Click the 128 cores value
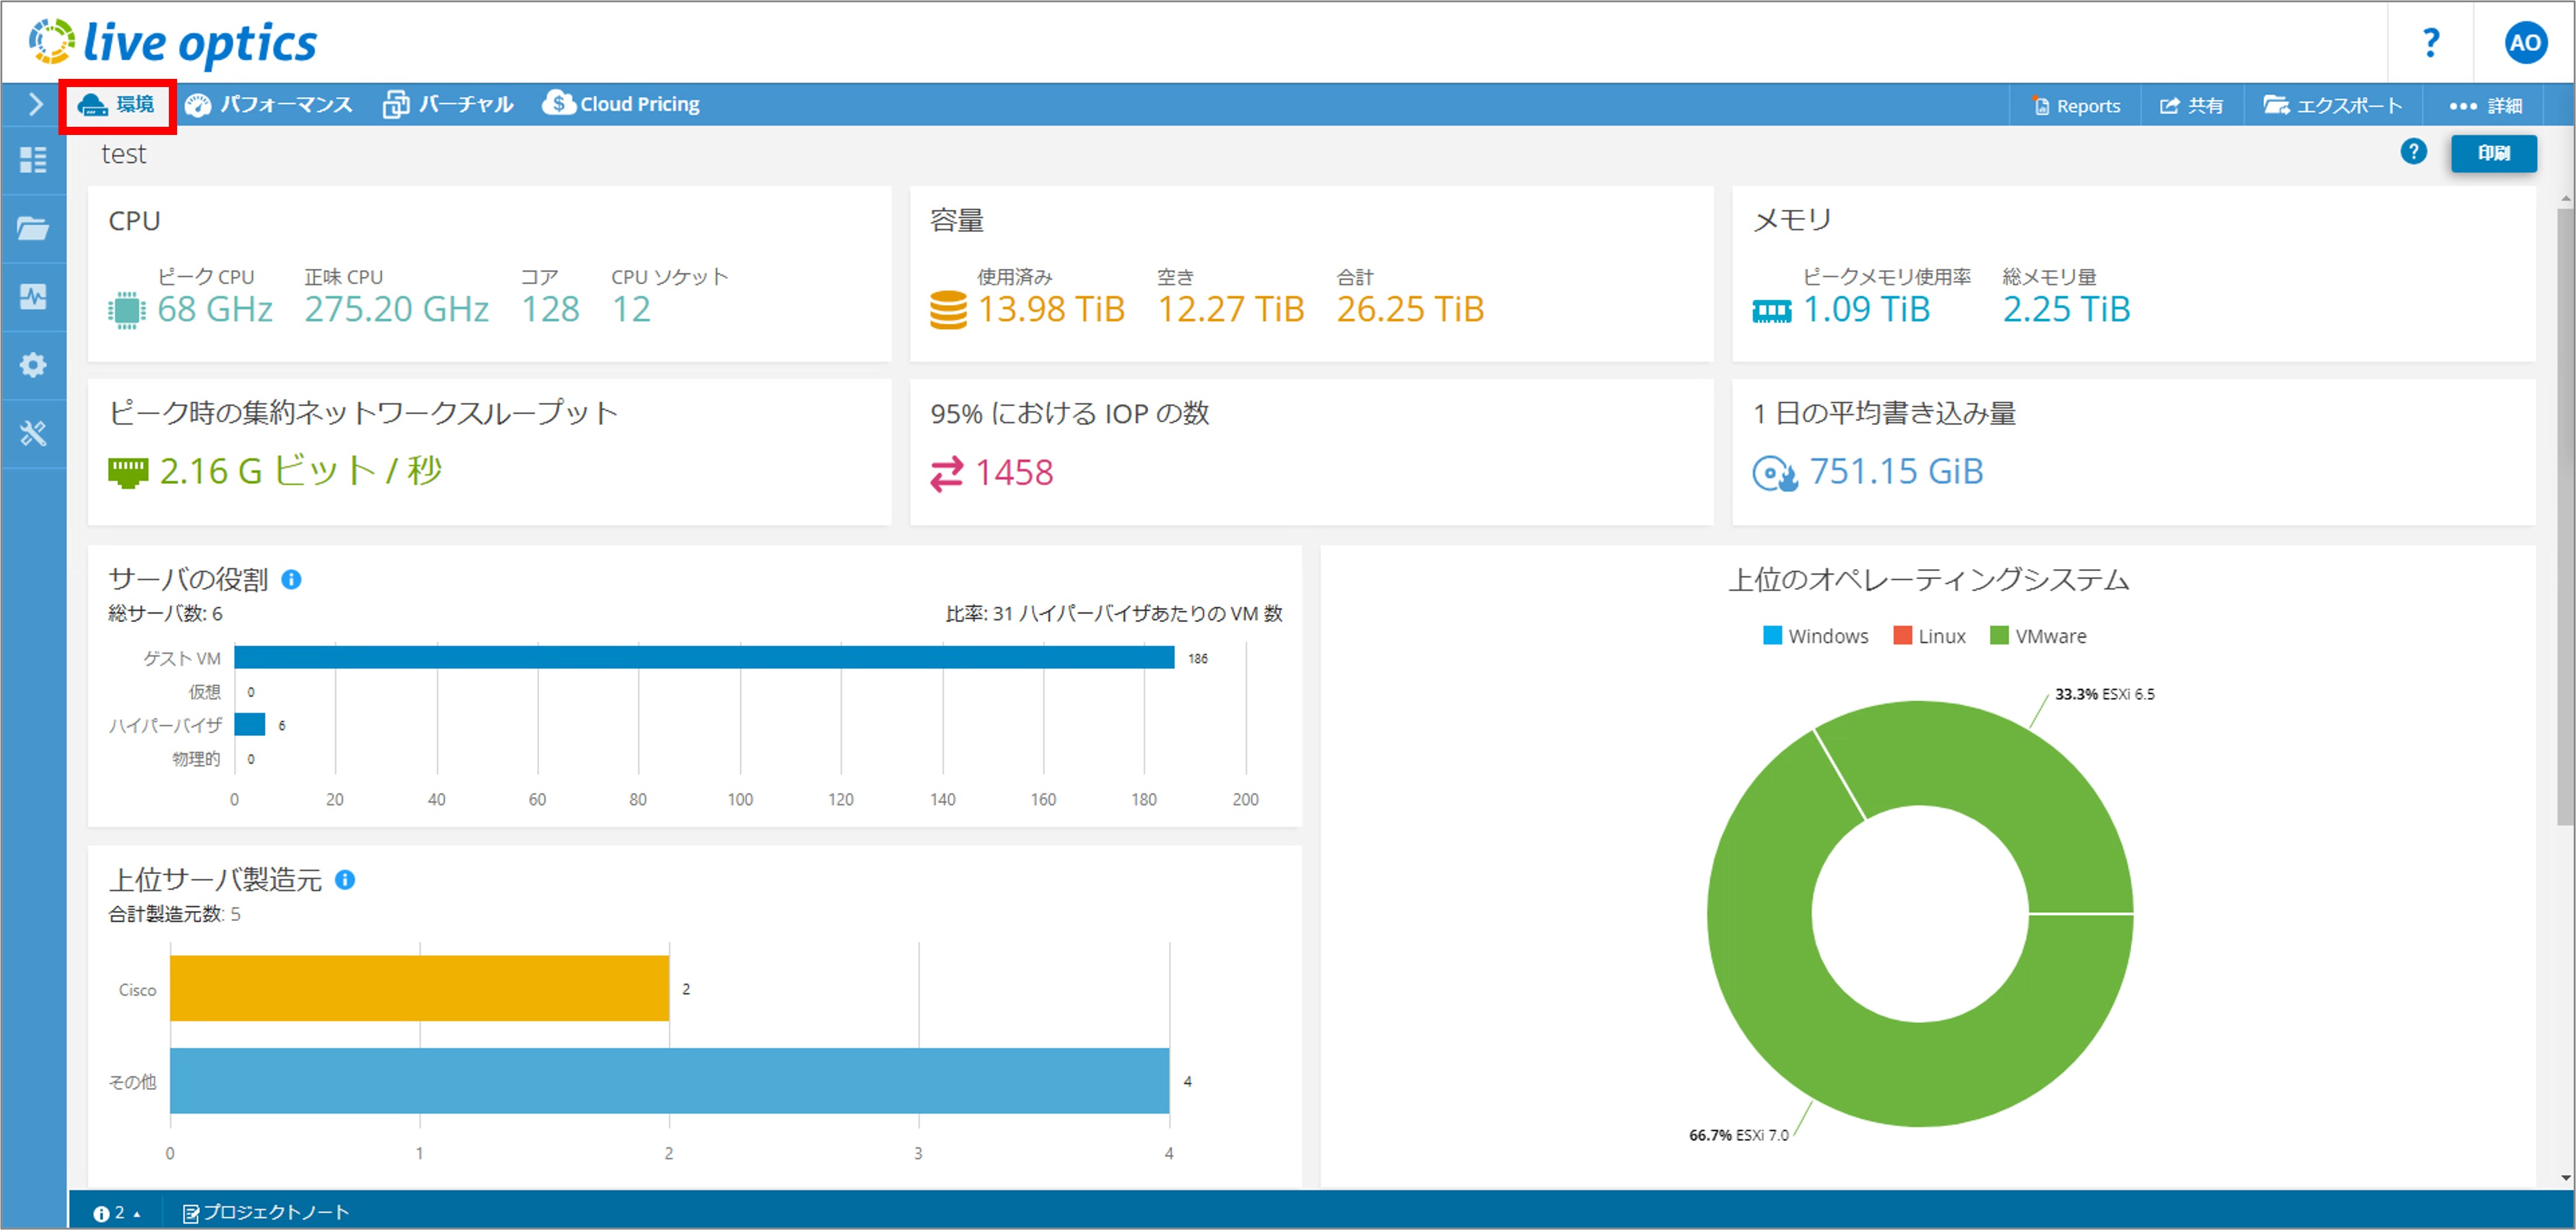The width and height of the screenshot is (2576, 1230). coord(550,310)
